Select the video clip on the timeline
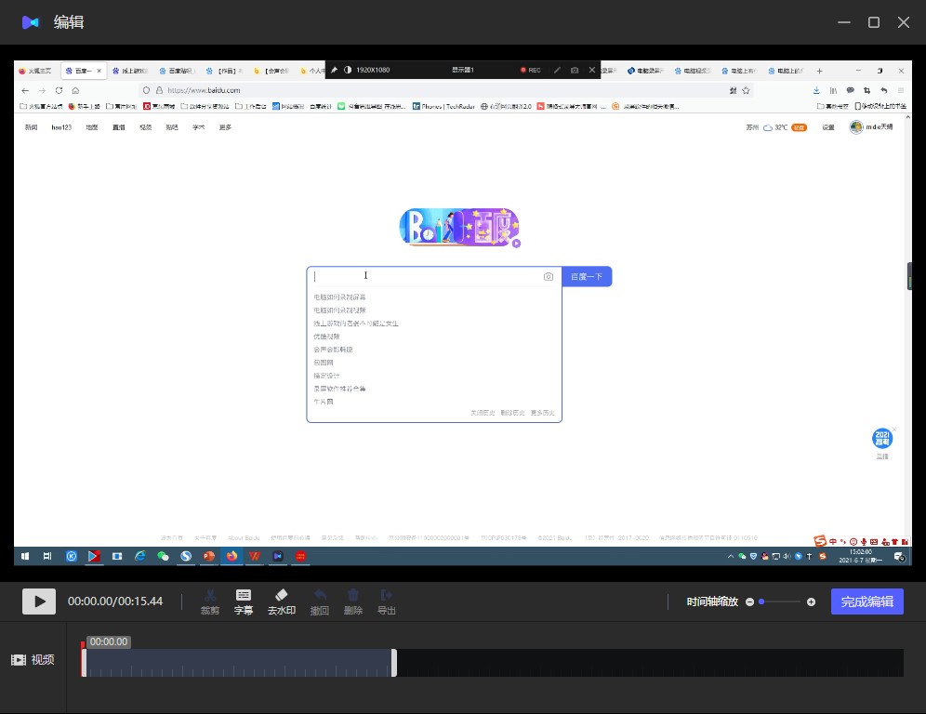 click(x=239, y=663)
